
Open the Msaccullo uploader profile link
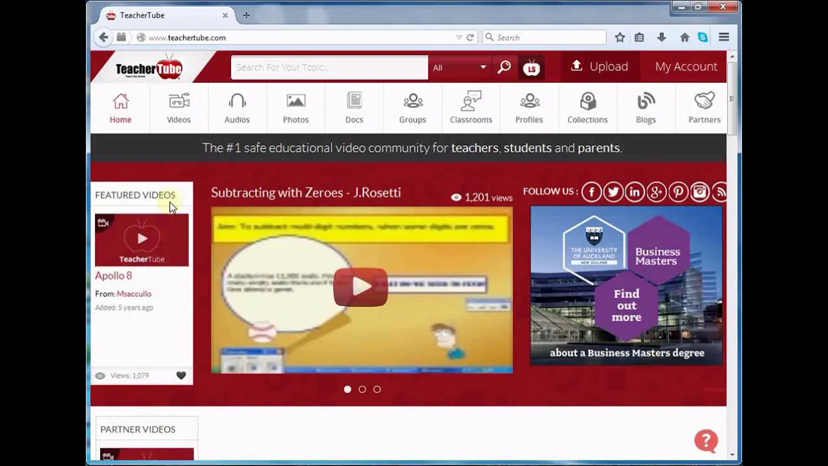point(134,294)
